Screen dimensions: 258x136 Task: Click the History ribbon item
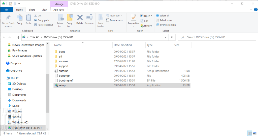pyautogui.click(x=146, y=26)
